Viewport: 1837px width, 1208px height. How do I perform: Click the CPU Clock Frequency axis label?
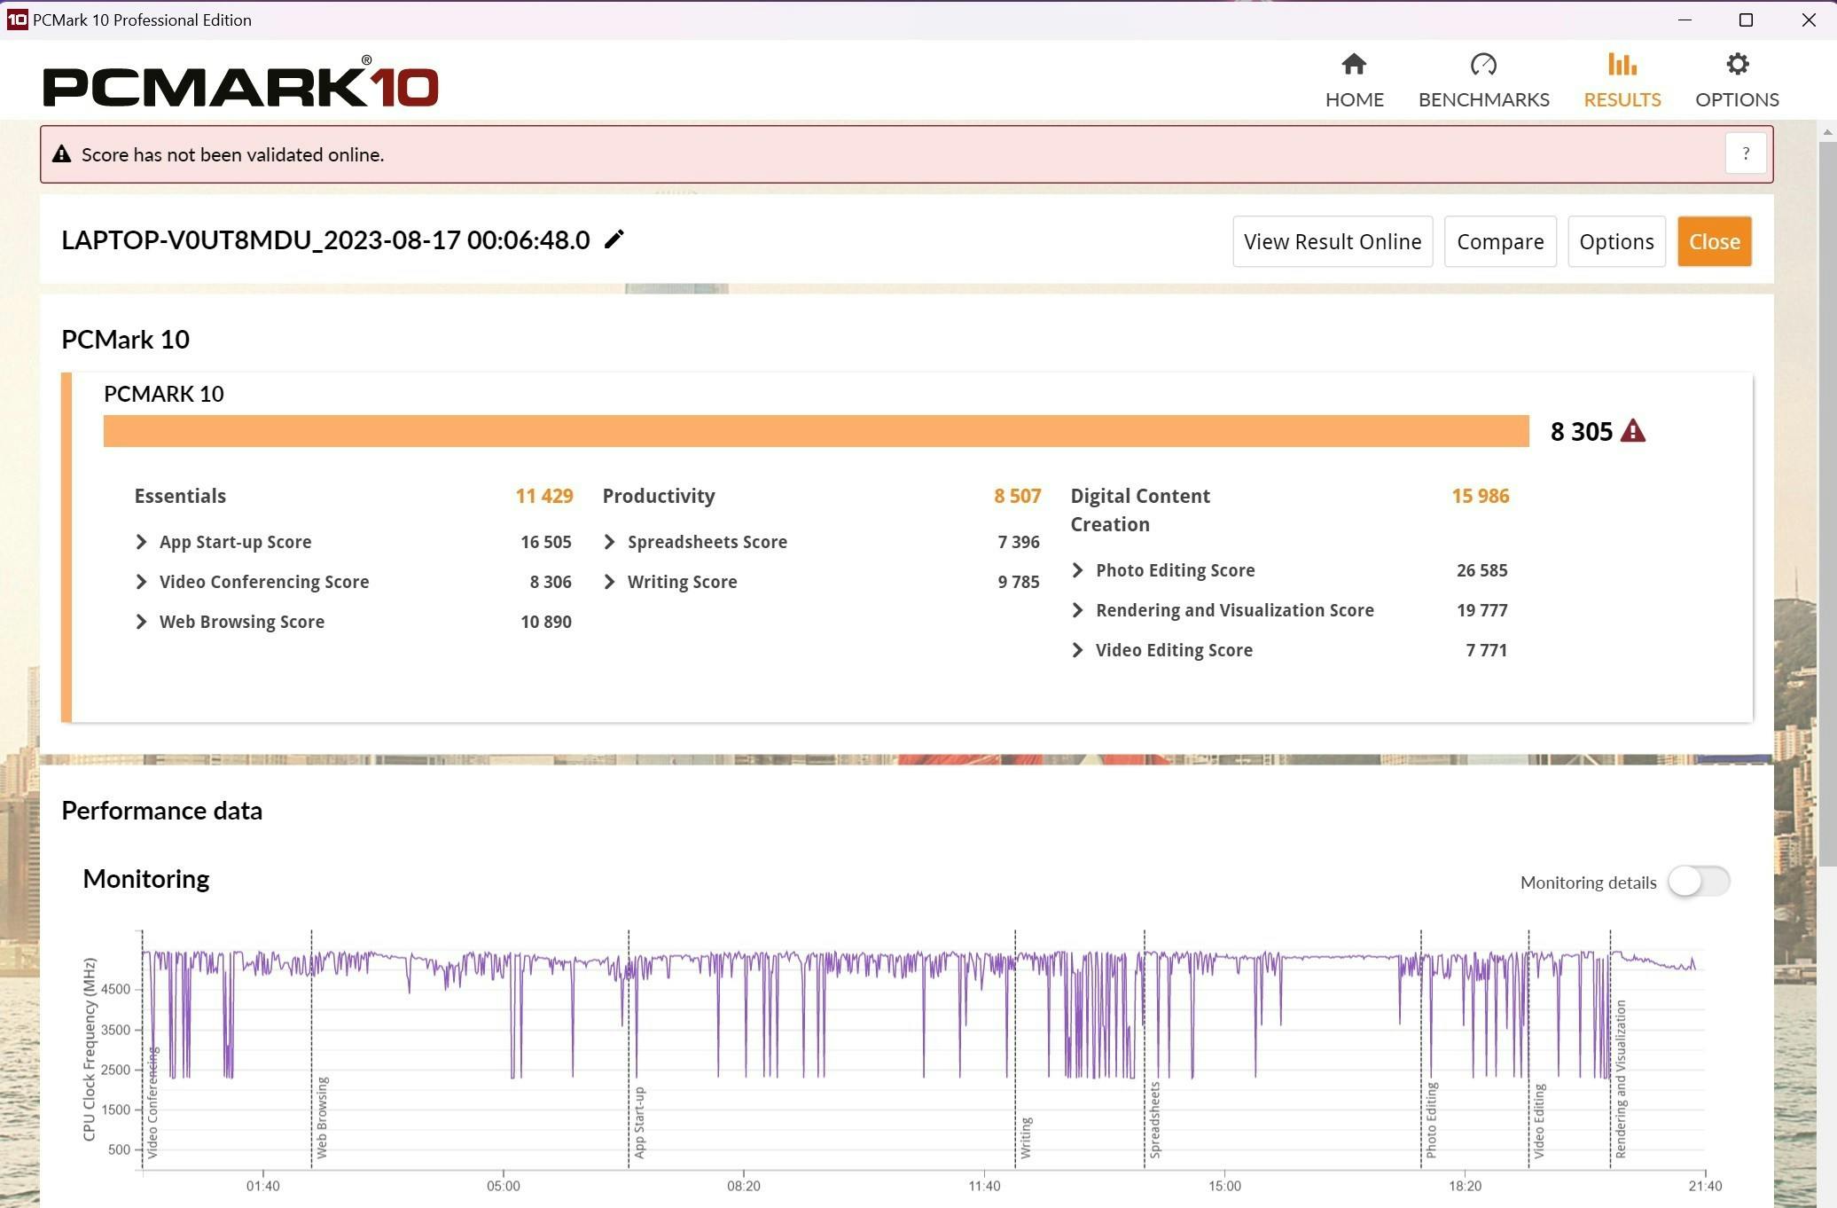(x=89, y=1049)
